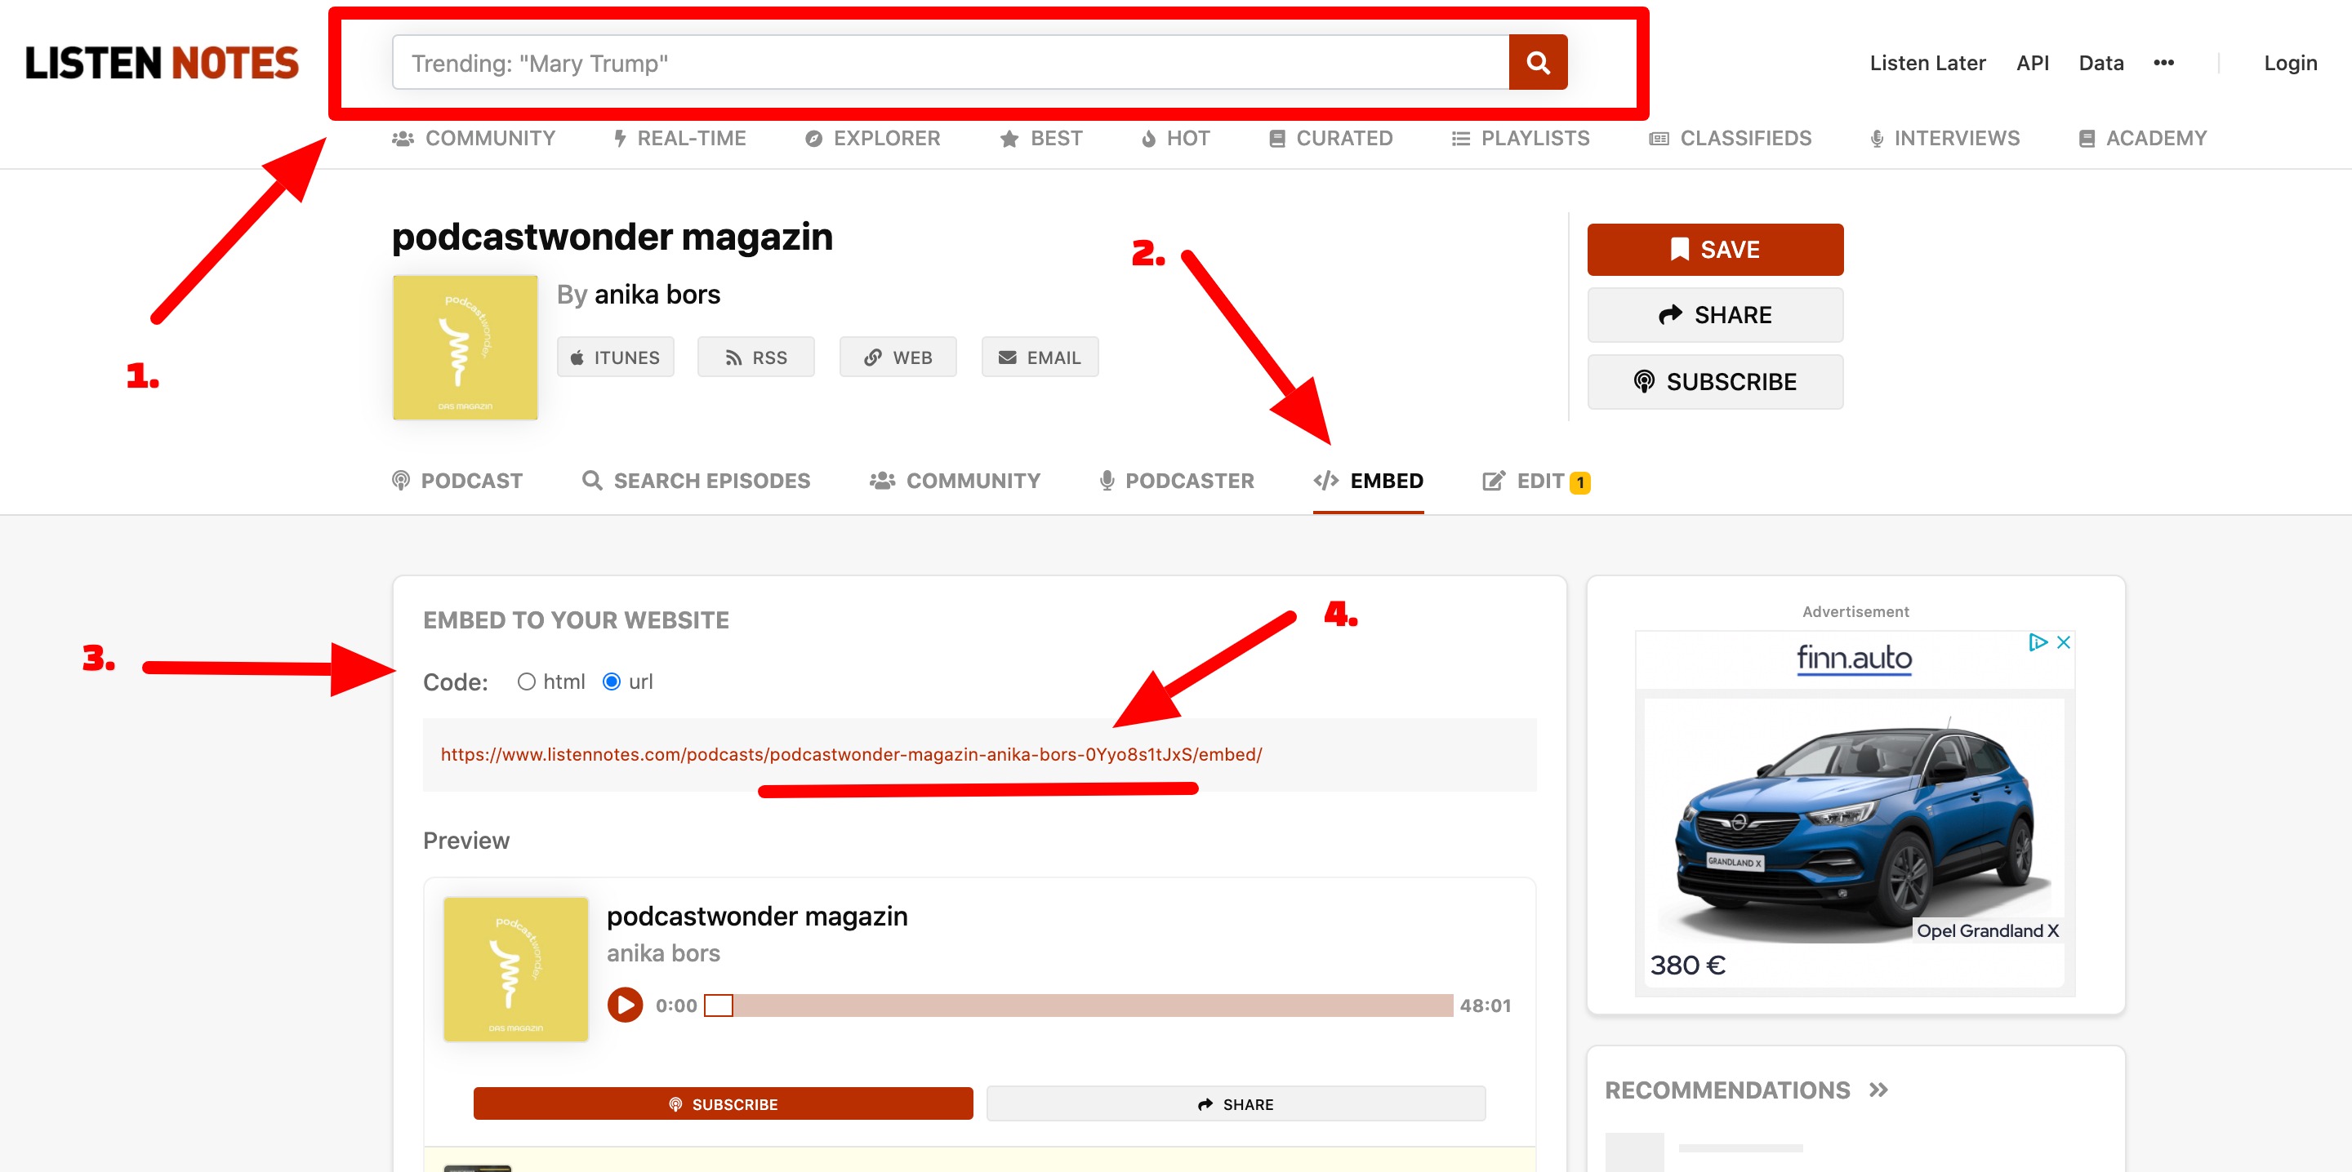Click the AdChoices icon on the ad
Viewport: 2352px width, 1172px height.
point(2038,641)
